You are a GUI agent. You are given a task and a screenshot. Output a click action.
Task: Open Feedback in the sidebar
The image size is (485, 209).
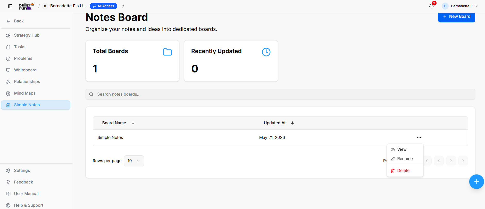[x=36, y=182]
